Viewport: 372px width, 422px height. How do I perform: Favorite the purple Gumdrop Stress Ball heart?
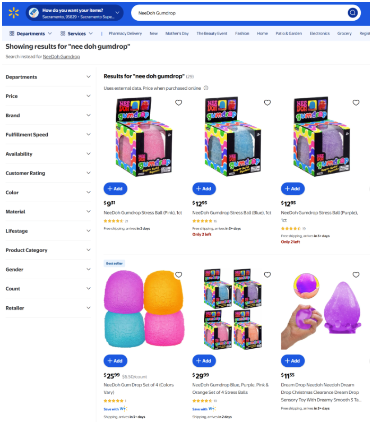click(356, 102)
